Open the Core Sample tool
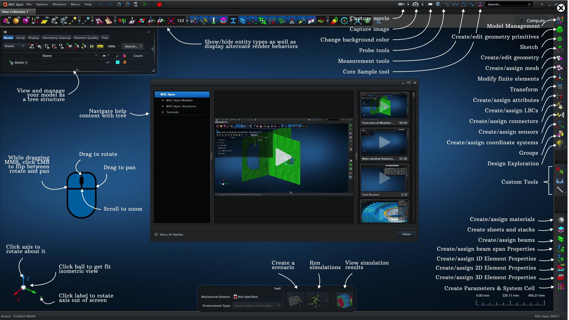This screenshot has height=320, width=569. click(480, 4)
